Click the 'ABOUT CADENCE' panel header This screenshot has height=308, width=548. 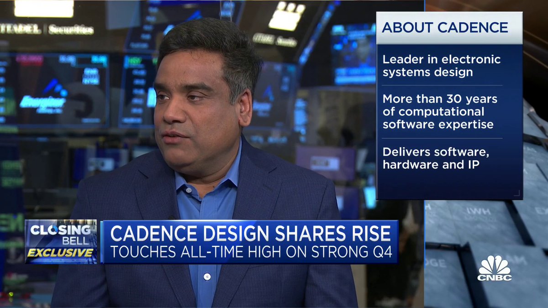tap(449, 27)
